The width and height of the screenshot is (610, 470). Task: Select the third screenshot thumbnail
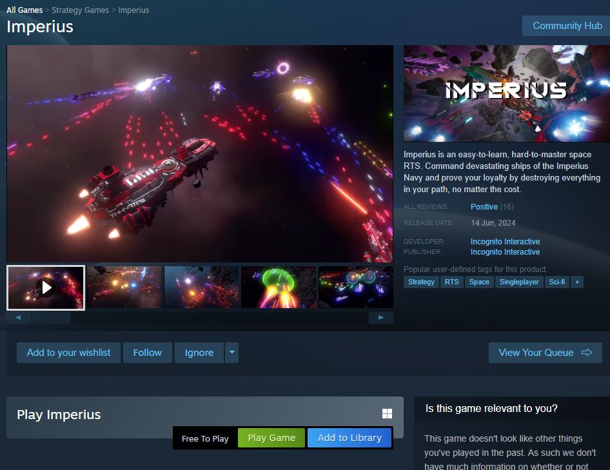tap(201, 287)
